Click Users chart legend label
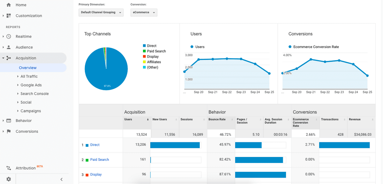The image size is (383, 184). click(200, 47)
